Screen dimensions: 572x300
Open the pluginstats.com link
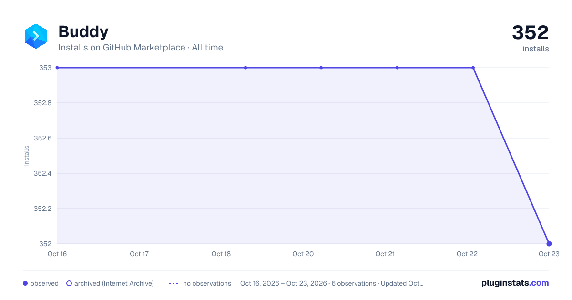(x=515, y=283)
